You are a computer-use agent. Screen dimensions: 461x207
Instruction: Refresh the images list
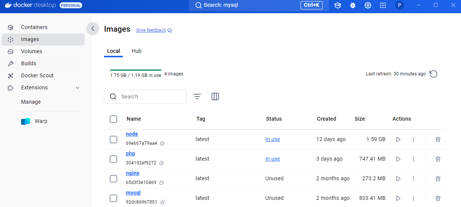tap(433, 74)
